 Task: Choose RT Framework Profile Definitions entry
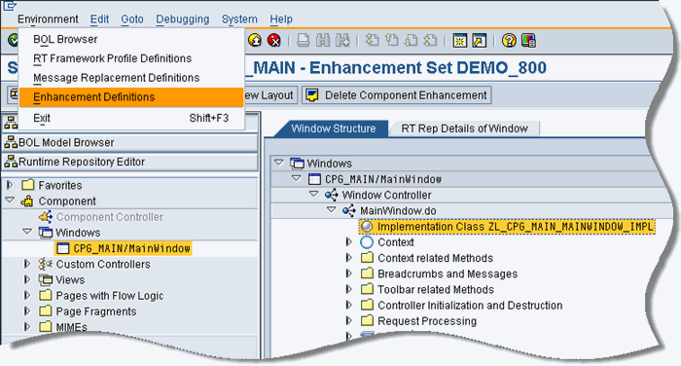pyautogui.click(x=131, y=58)
